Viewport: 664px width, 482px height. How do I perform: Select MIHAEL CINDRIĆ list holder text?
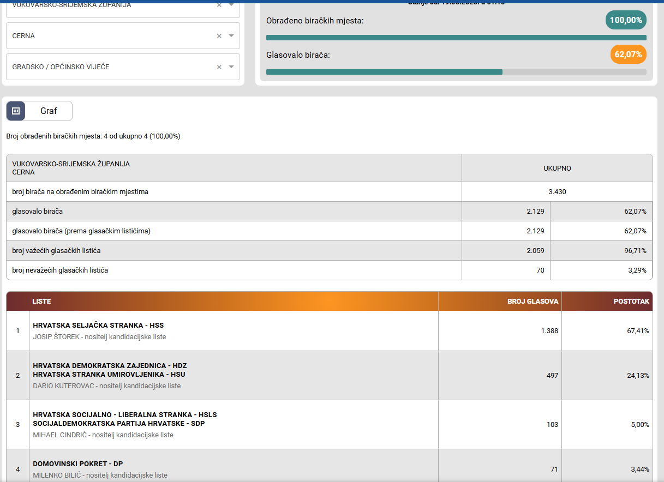coord(103,435)
